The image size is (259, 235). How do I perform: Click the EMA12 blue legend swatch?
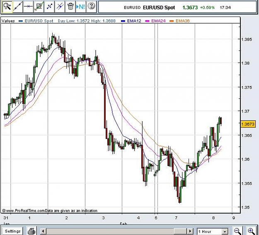[123, 21]
